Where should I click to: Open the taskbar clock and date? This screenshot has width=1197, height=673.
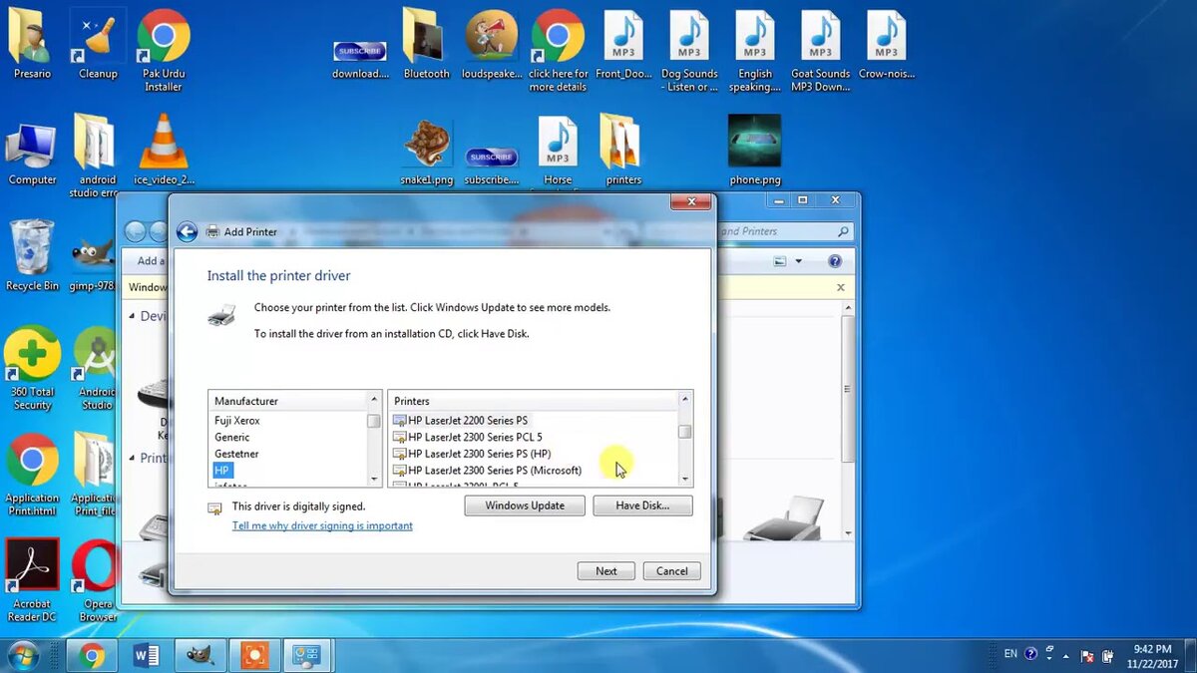pyautogui.click(x=1152, y=655)
